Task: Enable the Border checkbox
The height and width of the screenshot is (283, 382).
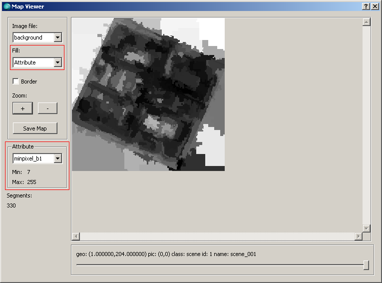Action: click(x=16, y=81)
